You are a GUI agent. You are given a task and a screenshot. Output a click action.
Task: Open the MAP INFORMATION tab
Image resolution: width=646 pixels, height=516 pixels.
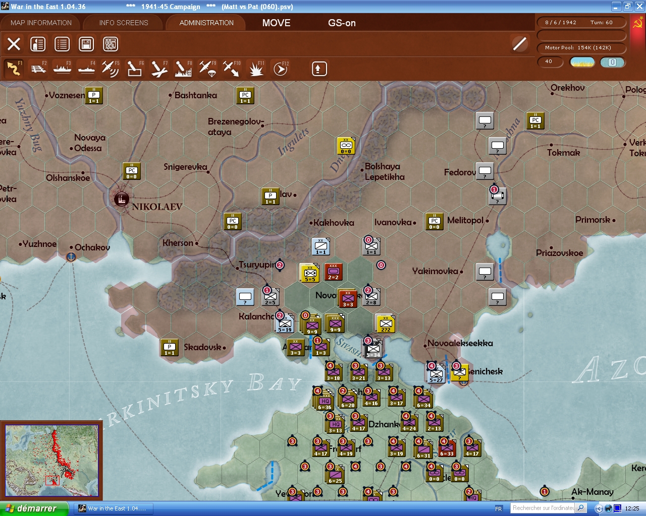(x=41, y=23)
